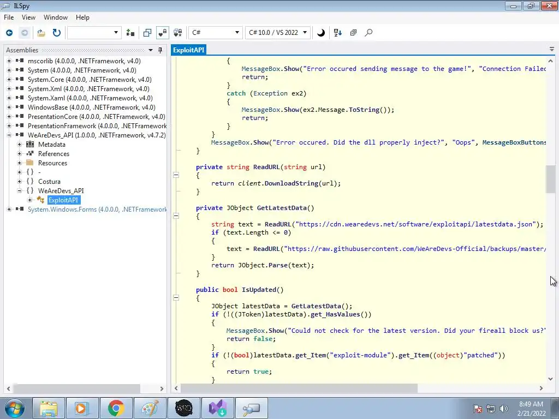Toggle dark theme moon icon
Viewport: 559px width, 419px height.
point(321,33)
